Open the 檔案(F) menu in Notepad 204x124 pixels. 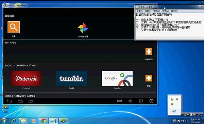pos(139,11)
